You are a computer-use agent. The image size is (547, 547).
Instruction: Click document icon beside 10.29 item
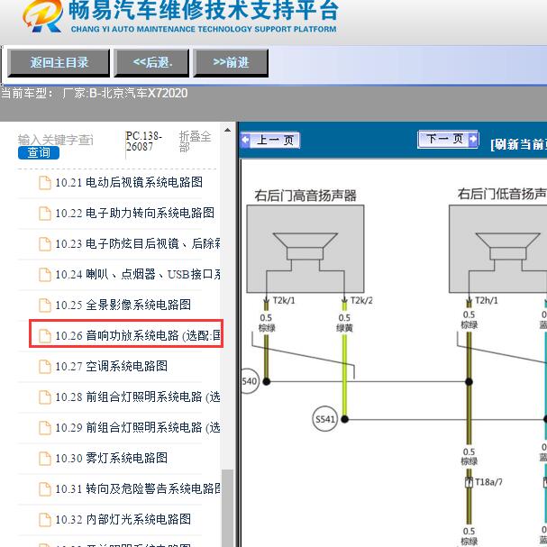tap(45, 428)
